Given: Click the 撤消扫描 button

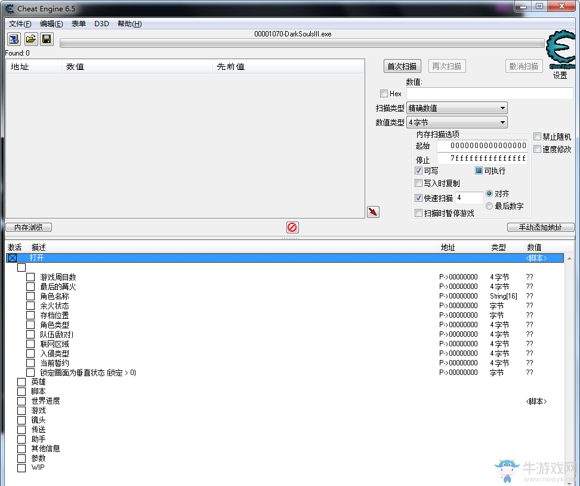Looking at the screenshot, I should [x=524, y=66].
